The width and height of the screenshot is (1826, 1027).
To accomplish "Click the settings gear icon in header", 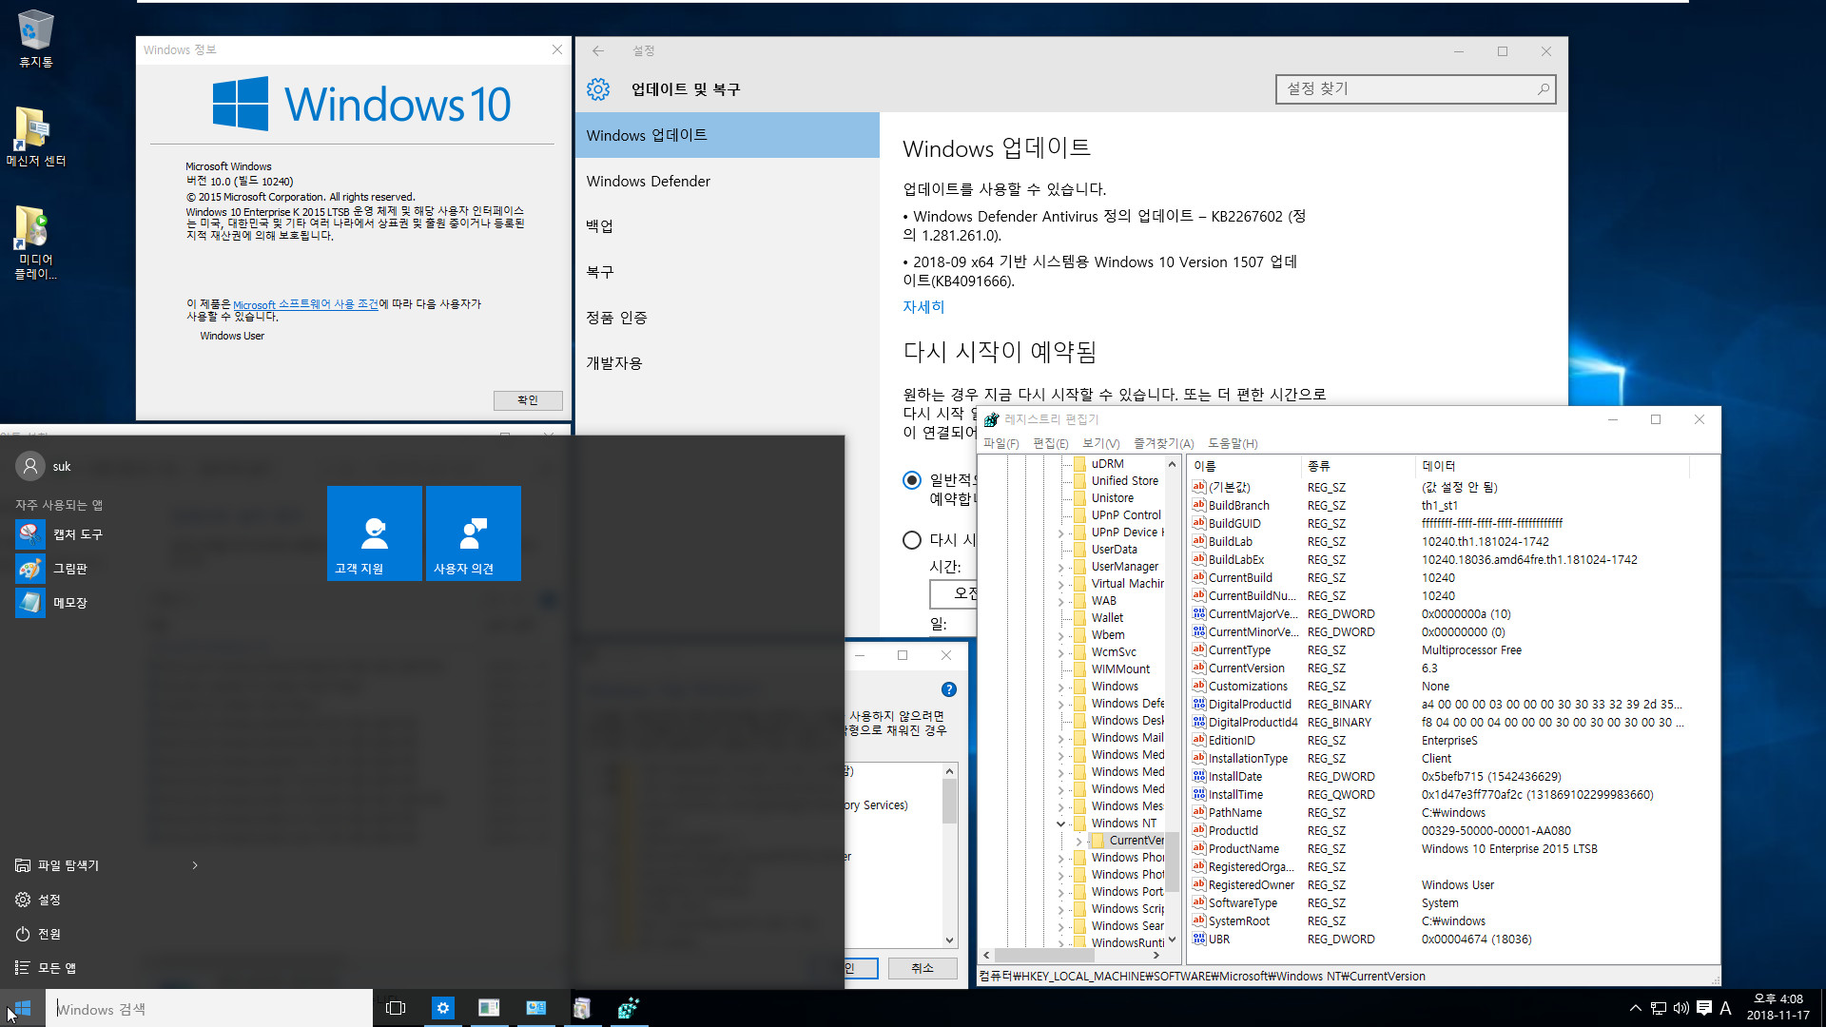I will coord(598,89).
